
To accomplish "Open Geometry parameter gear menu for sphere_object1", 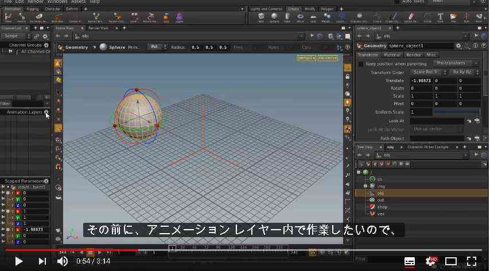I will (x=458, y=46).
